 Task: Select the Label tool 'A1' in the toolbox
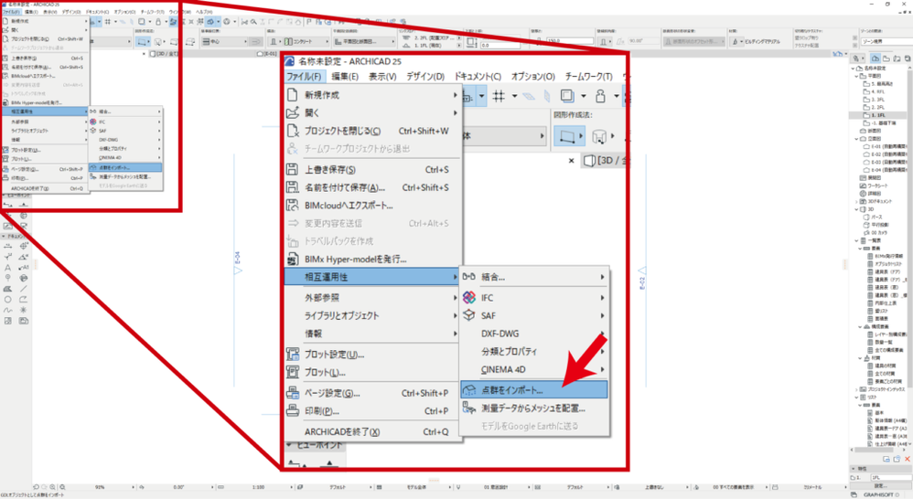[x=23, y=268]
